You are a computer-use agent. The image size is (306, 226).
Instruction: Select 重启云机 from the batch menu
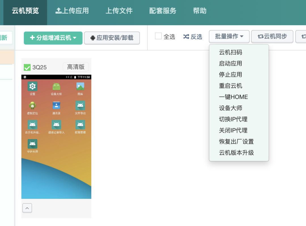click(x=230, y=86)
